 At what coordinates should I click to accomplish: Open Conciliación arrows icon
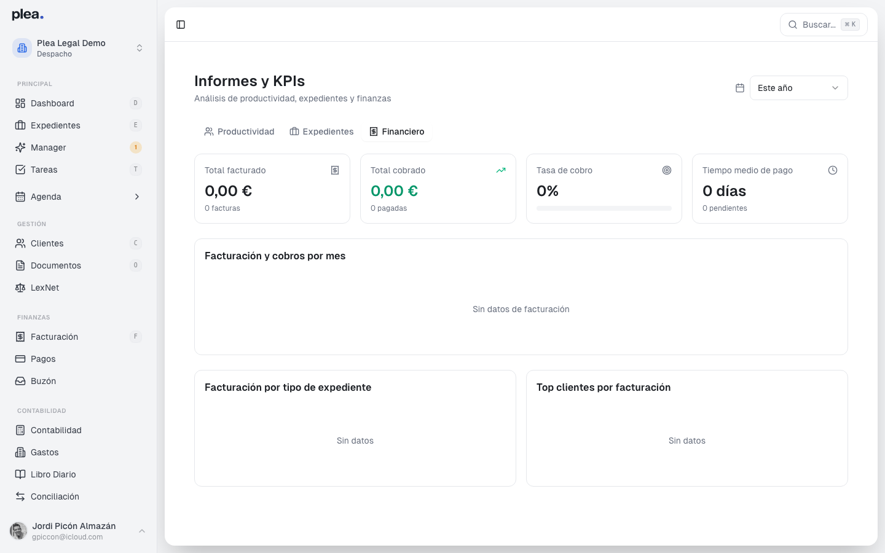click(x=20, y=496)
